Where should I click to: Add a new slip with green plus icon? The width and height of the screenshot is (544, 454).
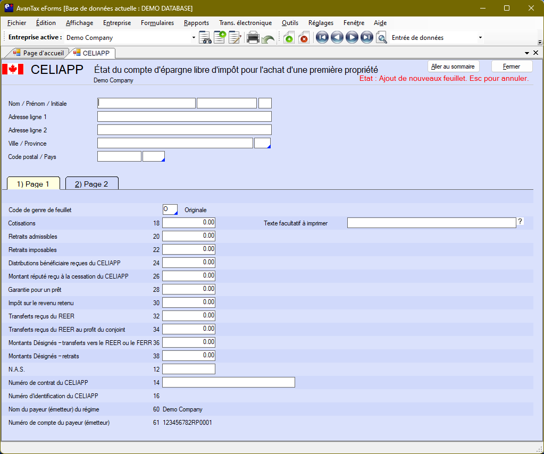point(288,38)
